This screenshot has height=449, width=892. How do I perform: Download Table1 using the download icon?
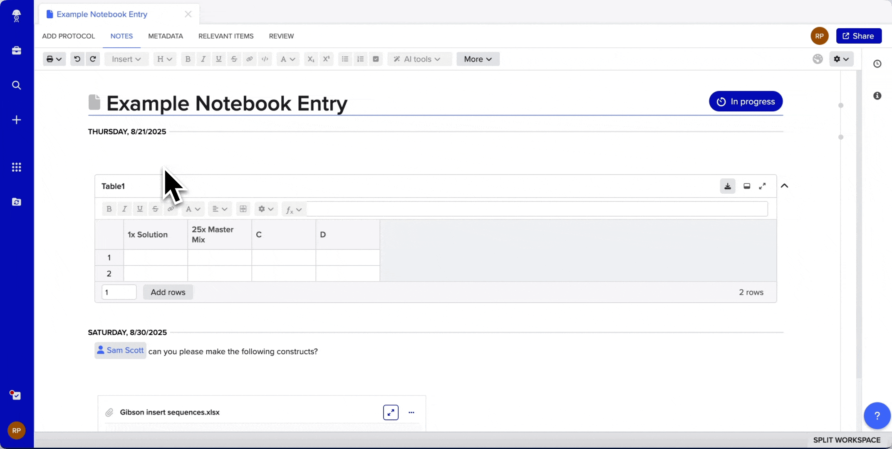coord(728,186)
